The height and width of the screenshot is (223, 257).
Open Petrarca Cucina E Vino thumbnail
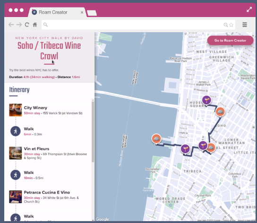pos(16,197)
